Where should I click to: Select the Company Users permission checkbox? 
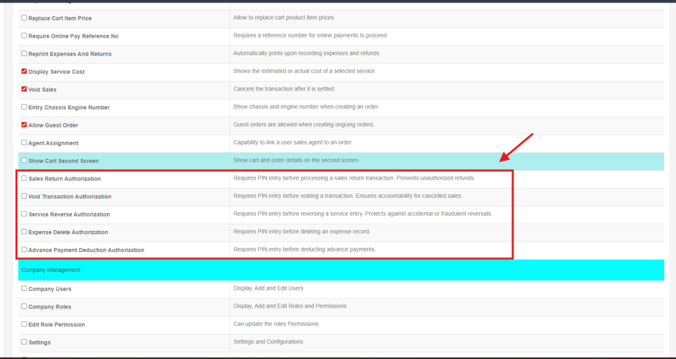pyautogui.click(x=24, y=288)
